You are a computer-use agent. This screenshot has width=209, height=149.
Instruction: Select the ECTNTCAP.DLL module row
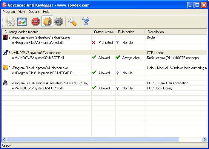tap(105, 73)
